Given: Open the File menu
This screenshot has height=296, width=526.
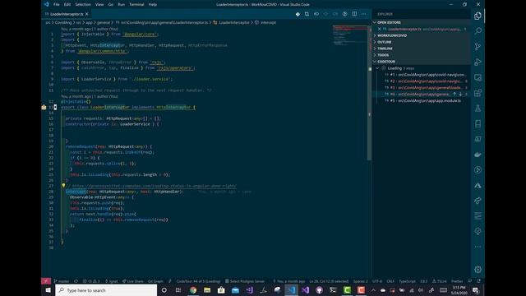Looking at the screenshot, I should [57, 4].
